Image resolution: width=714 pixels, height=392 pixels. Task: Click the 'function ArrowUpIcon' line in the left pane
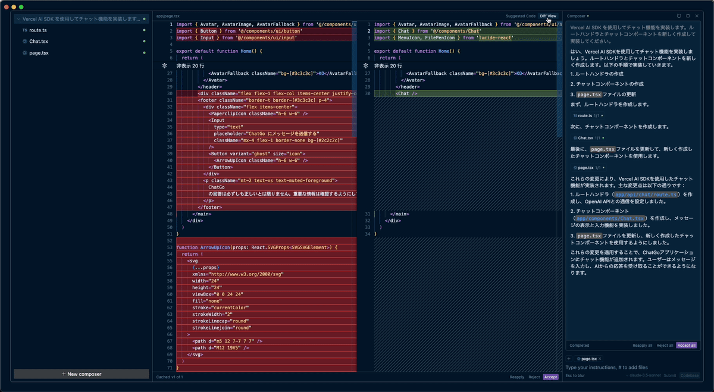point(257,247)
